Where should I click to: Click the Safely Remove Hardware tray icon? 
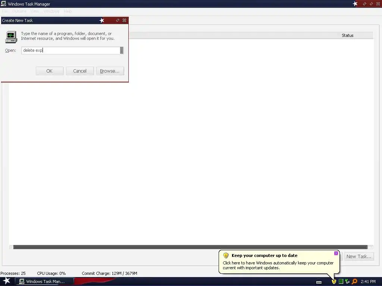pyautogui.click(x=347, y=282)
